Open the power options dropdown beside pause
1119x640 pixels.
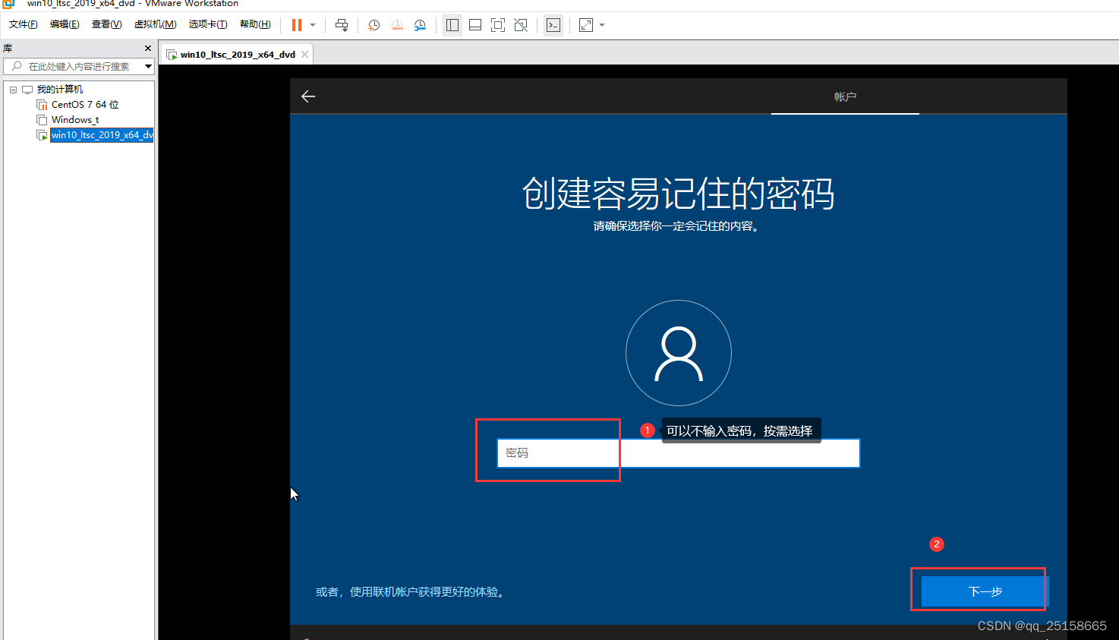click(313, 25)
